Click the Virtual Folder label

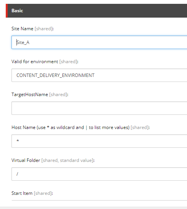tap(26, 160)
